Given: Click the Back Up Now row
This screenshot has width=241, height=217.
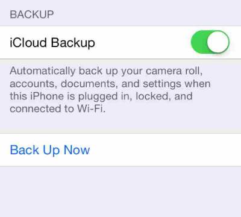Looking at the screenshot, I should 120,149.
